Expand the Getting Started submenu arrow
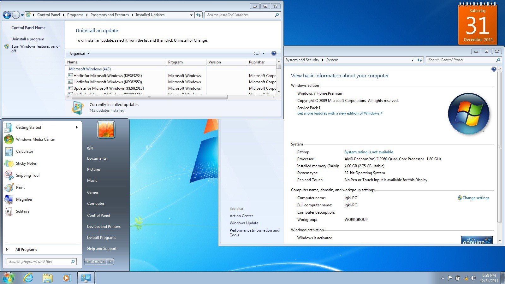 coord(77,127)
